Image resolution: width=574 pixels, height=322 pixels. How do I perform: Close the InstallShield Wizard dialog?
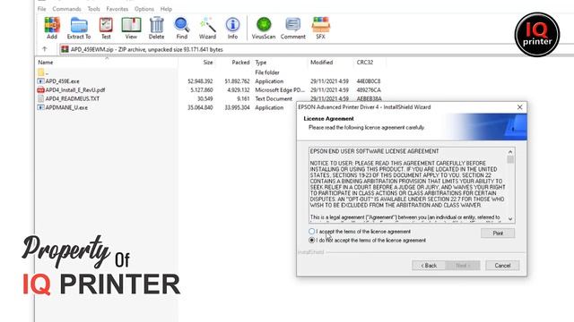coord(520,107)
